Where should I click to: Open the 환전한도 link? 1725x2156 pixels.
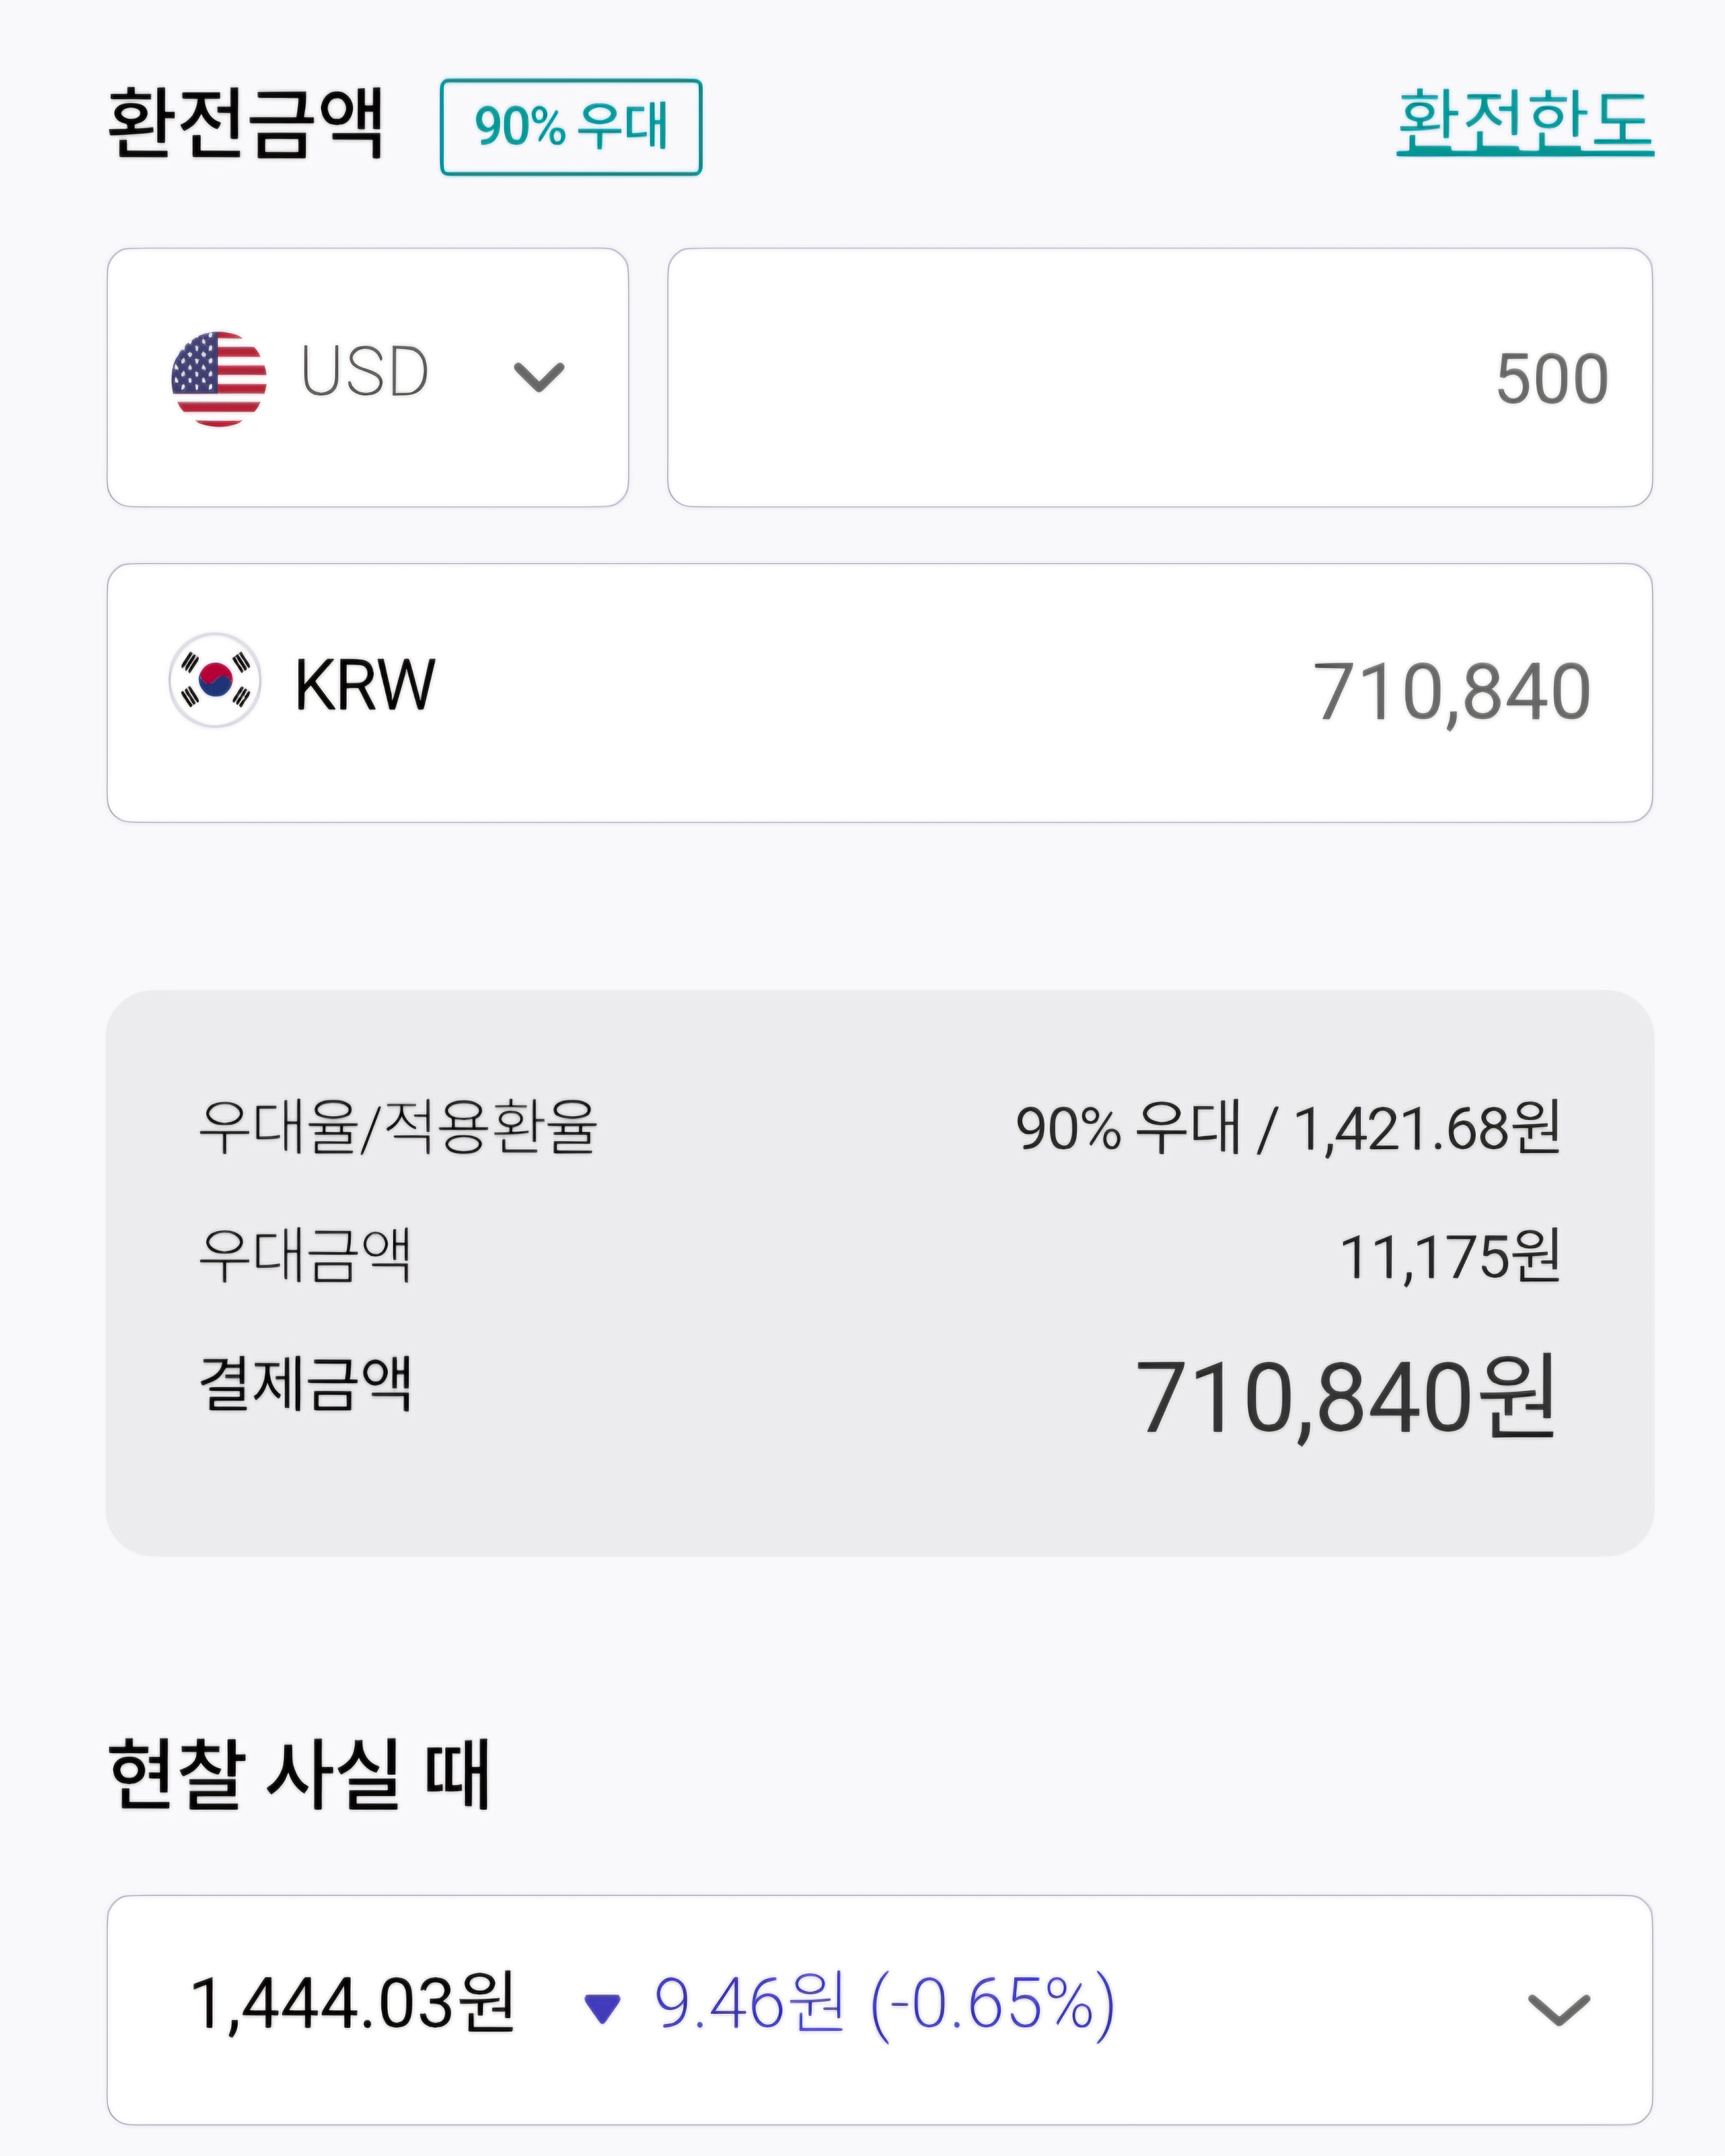(1524, 122)
